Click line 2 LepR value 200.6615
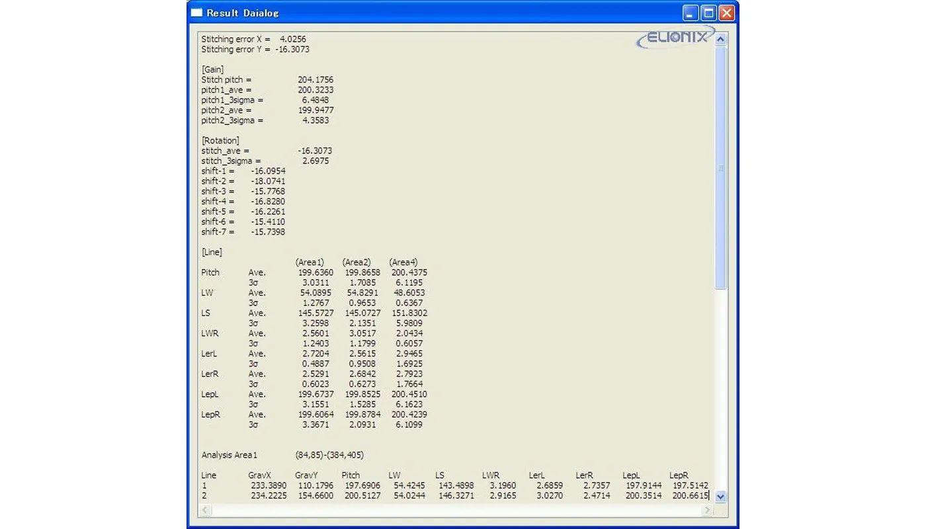This screenshot has width=926, height=529. click(x=691, y=496)
